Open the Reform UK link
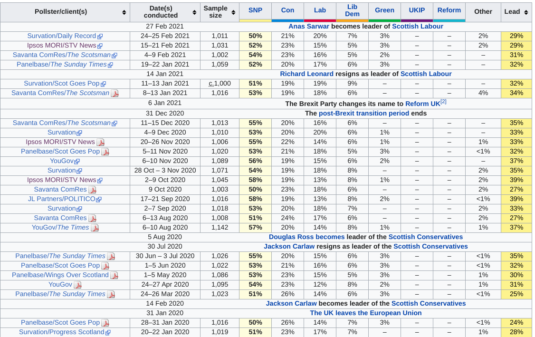 pyautogui.click(x=423, y=104)
